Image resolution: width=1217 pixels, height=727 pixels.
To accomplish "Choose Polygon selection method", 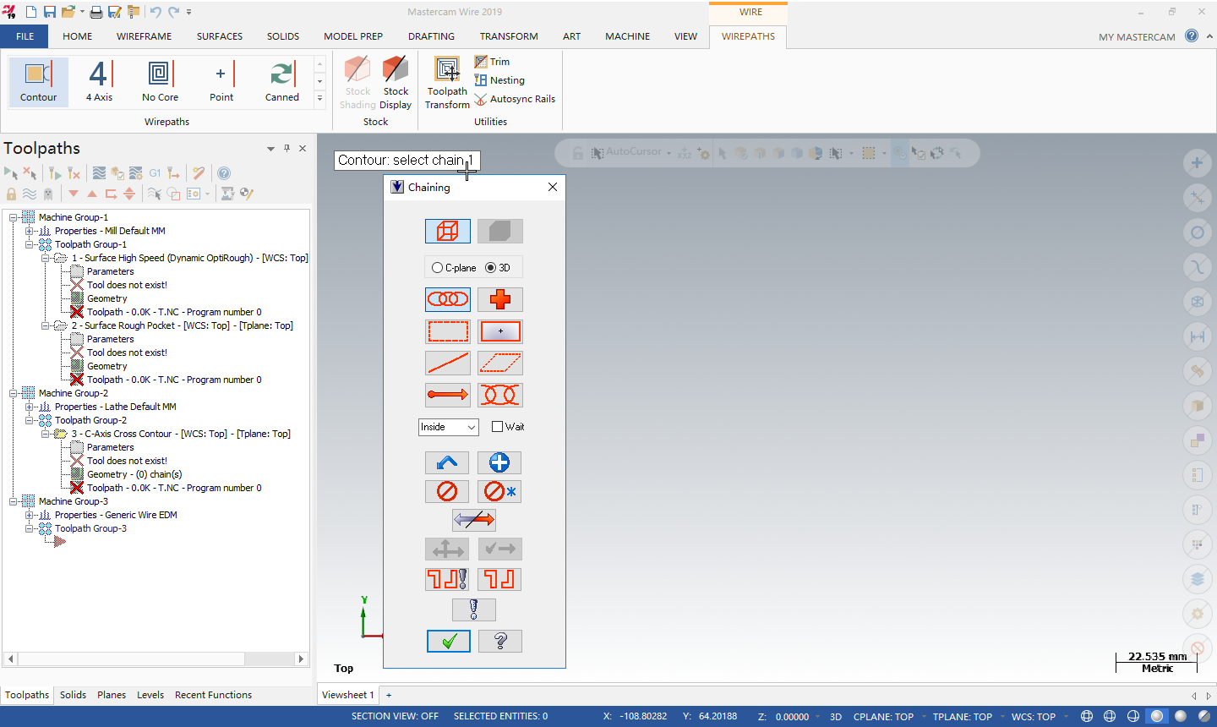I will click(500, 363).
